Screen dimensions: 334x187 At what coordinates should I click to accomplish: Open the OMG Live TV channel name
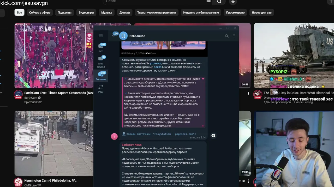point(33,185)
